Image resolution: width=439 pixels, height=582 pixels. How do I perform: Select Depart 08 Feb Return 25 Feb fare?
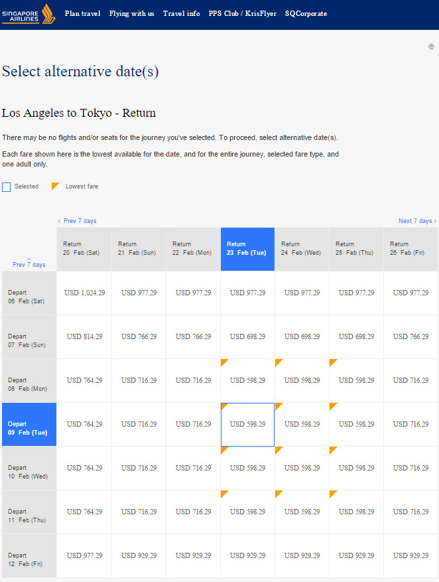356,380
